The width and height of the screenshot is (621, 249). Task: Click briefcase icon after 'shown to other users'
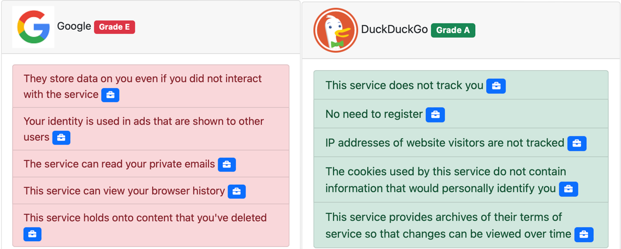61,138
